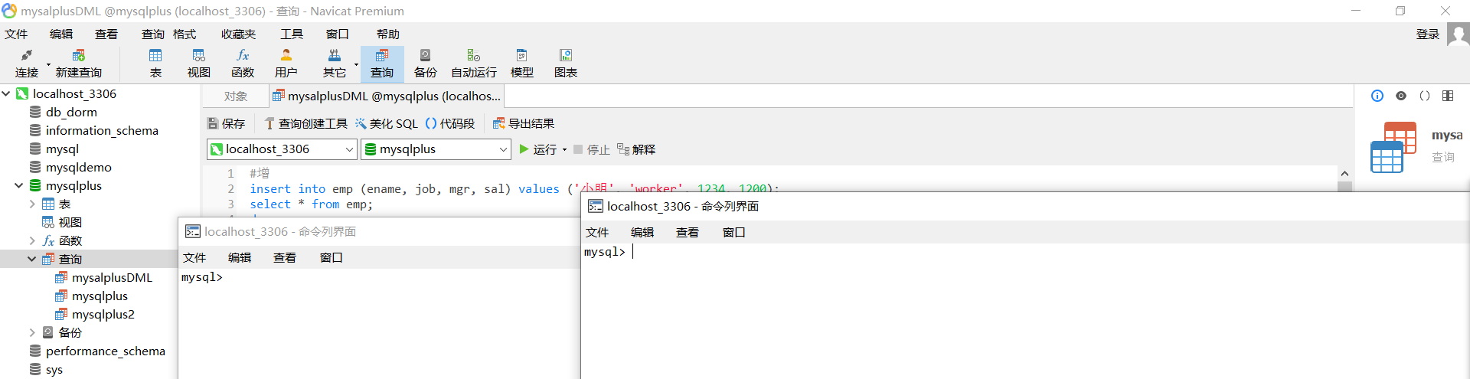Open the run options dropdown arrow
Viewport: 1470px width, 379px height.
[x=565, y=150]
